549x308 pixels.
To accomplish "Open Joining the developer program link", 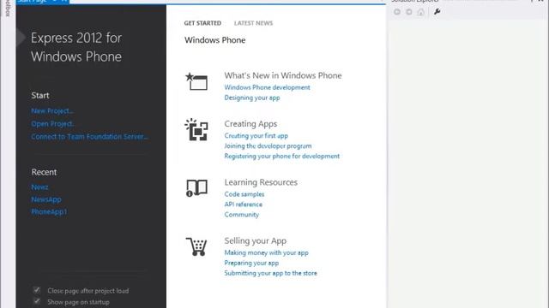I will pos(268,146).
